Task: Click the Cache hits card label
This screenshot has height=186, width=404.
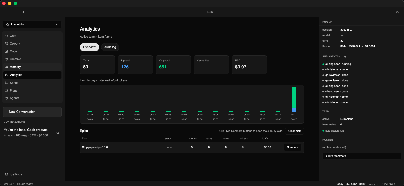Action: tap(203, 61)
